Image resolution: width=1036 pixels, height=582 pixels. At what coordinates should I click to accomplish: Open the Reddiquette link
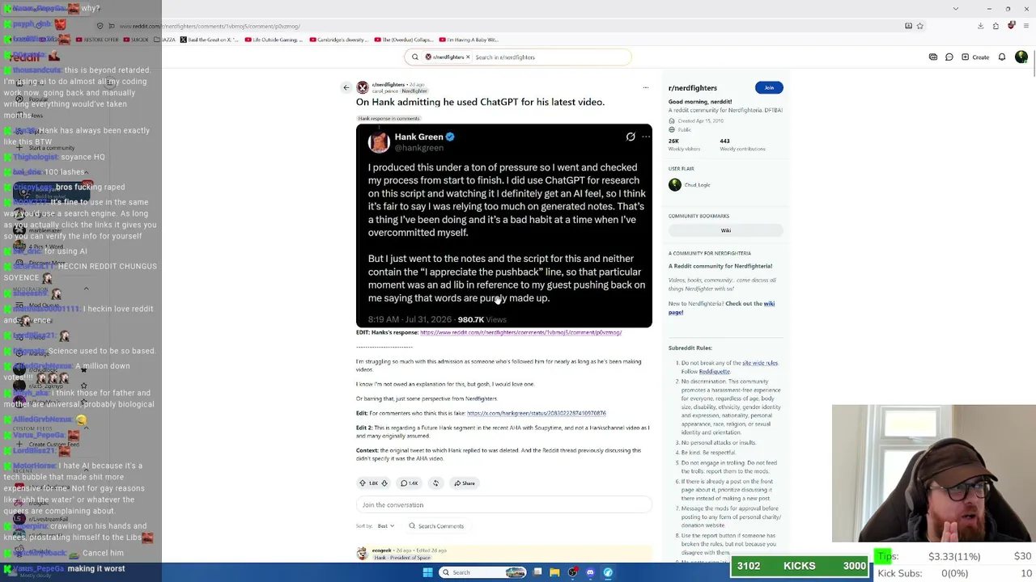point(715,372)
